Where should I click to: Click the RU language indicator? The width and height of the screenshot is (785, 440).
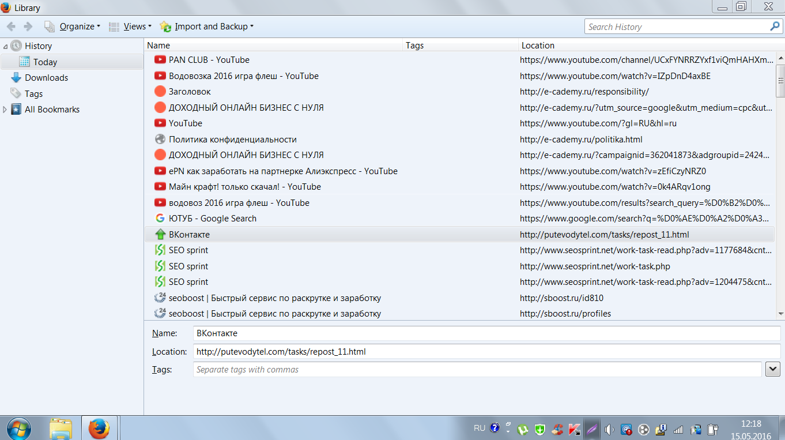pyautogui.click(x=480, y=428)
